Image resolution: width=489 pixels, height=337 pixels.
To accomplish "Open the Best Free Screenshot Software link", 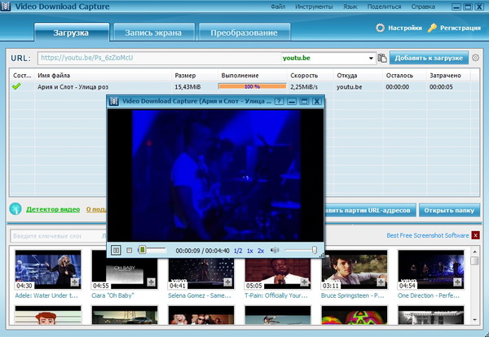I will point(428,235).
